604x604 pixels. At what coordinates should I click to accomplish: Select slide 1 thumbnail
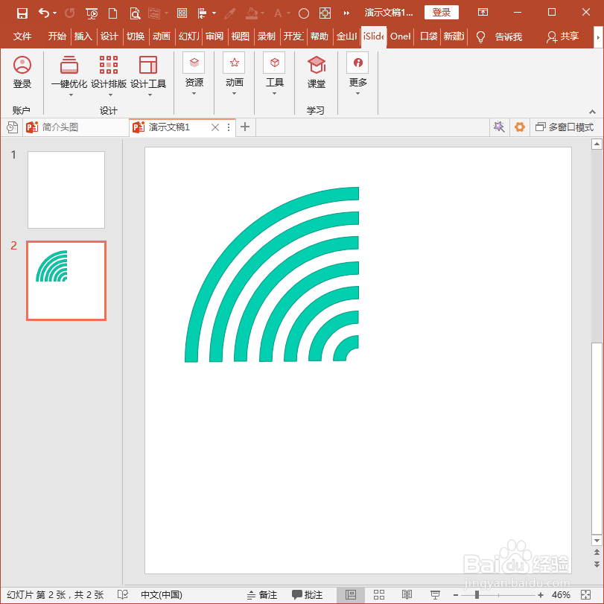tap(66, 189)
